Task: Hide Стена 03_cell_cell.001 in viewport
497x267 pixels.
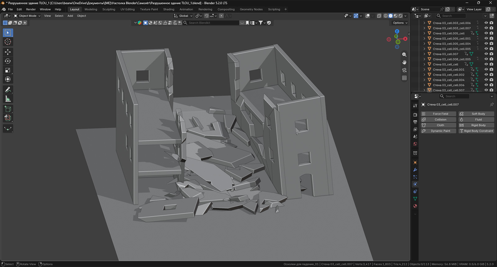Action: pos(486,70)
